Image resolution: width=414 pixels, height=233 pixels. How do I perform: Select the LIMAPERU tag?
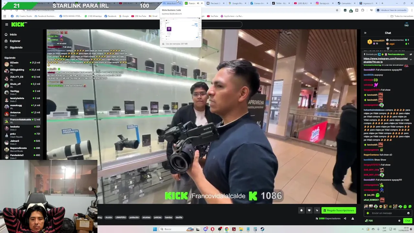121,217
